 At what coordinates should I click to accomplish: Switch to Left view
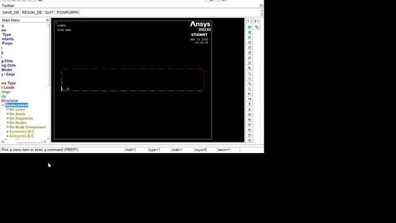tap(249, 58)
